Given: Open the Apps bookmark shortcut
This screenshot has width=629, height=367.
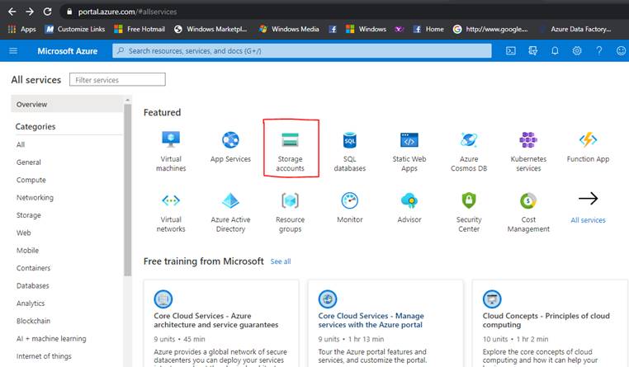Looking at the screenshot, I should pos(22,29).
